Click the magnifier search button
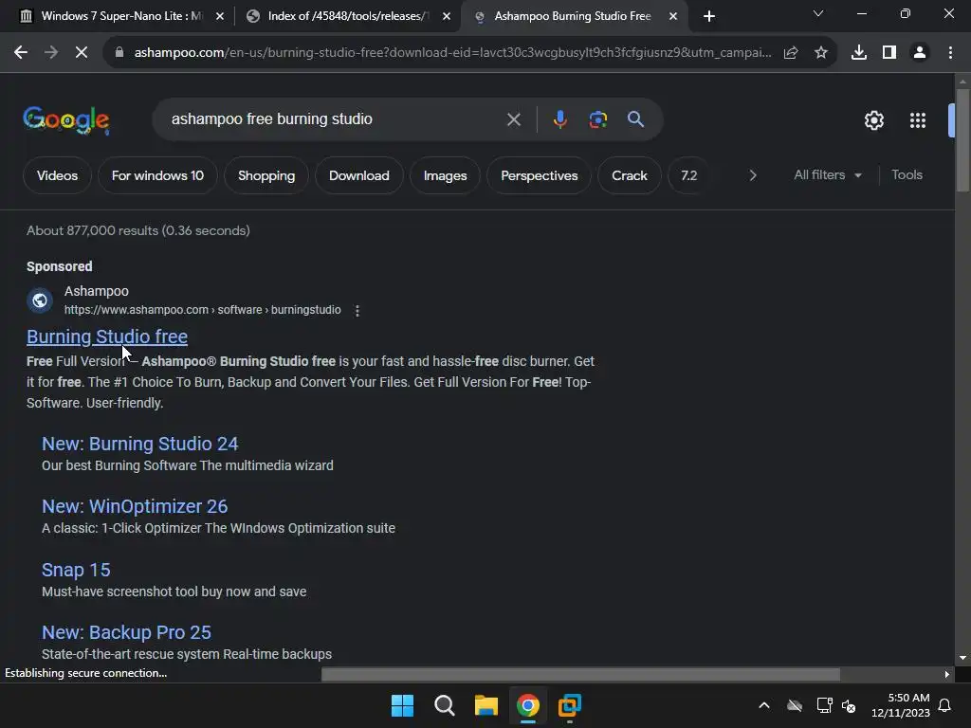The height and width of the screenshot is (728, 971). point(635,119)
